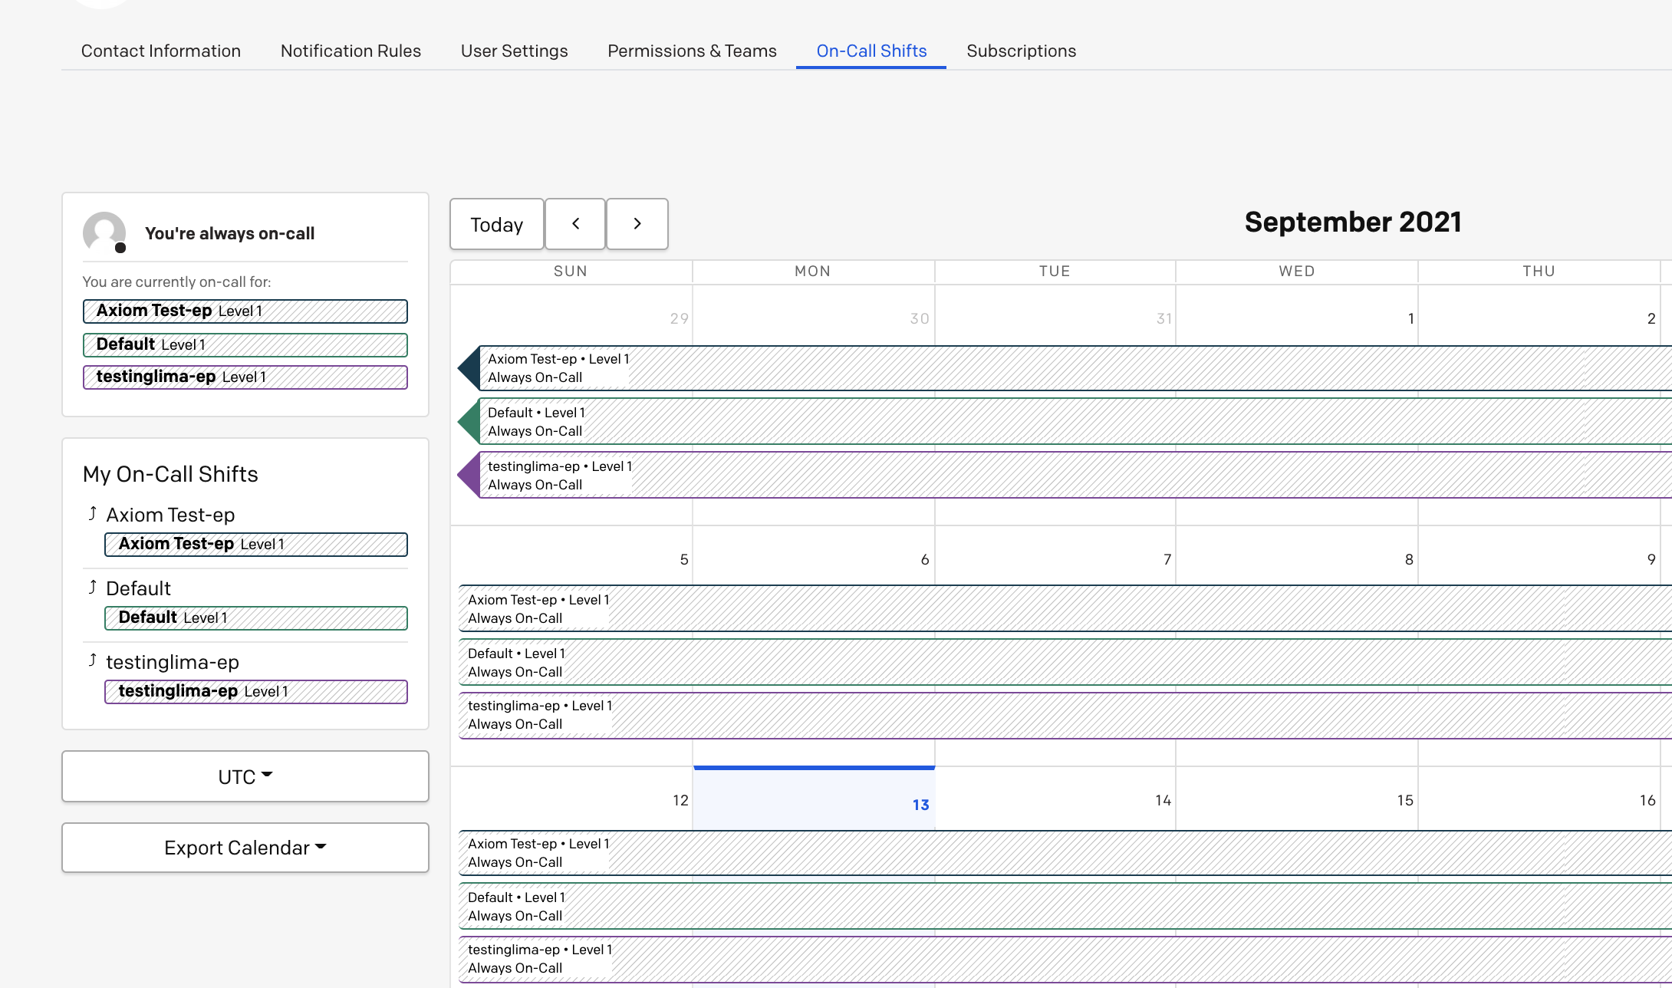Click the SUN column header
Screen dimensions: 1672x988
pos(571,271)
